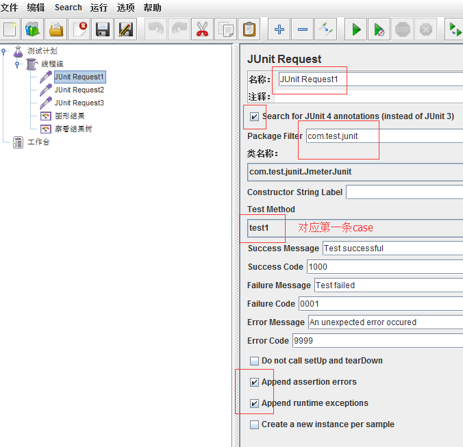Uncheck Append runtime exceptions
The height and width of the screenshot is (447, 463).
pos(254,403)
